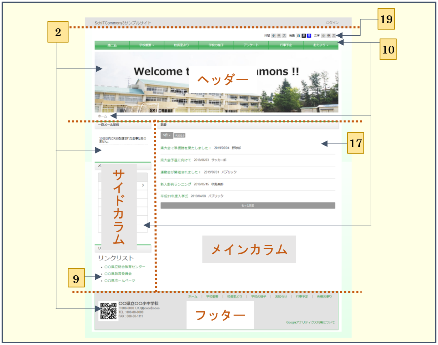Screen dimensions: 438x345
Task: Open the 県大会で準優勝を果たしました！ article
Action: (186, 148)
